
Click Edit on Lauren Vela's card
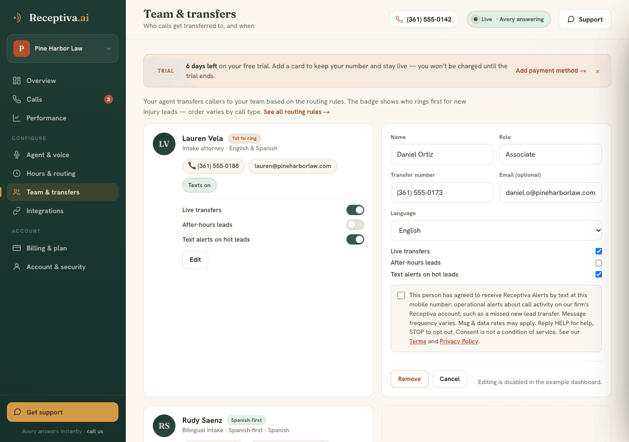(195, 260)
